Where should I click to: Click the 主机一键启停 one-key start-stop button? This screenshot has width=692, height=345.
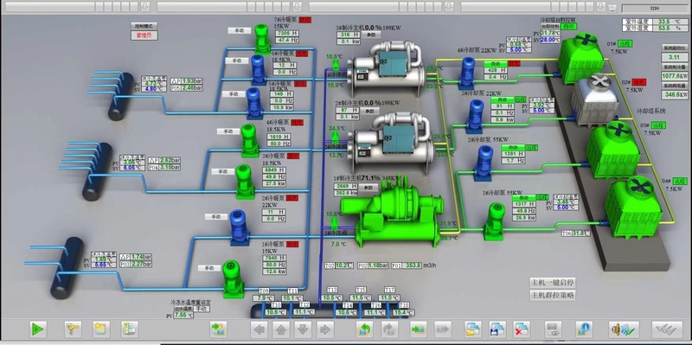[x=553, y=283]
